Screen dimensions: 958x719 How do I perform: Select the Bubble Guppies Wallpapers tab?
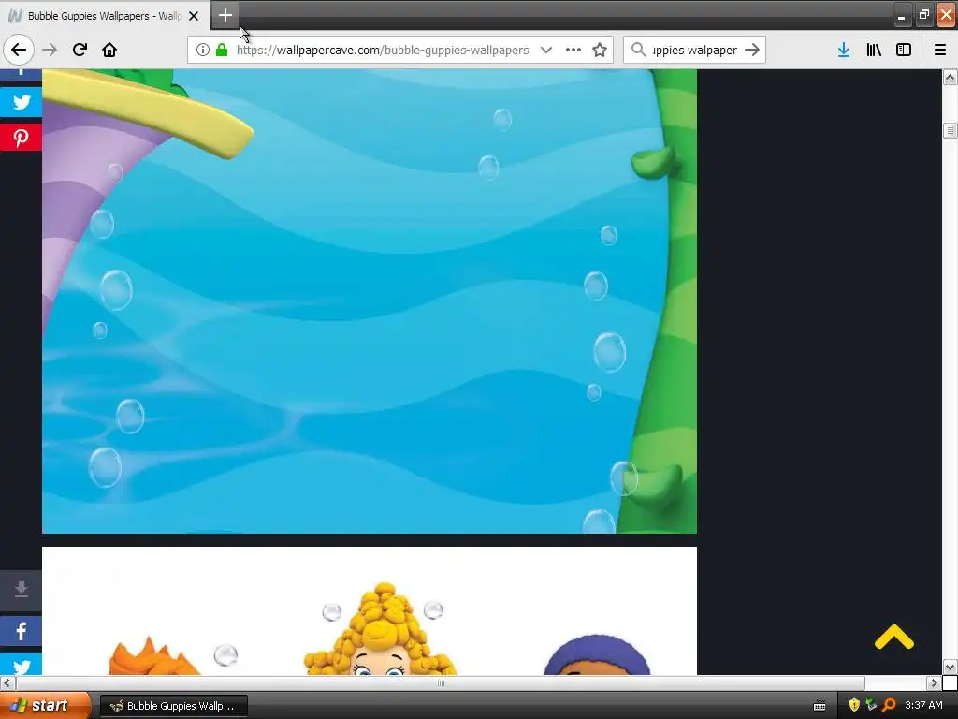coord(104,16)
